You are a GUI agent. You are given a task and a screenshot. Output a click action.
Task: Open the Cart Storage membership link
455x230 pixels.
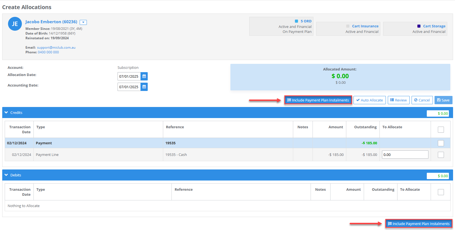click(434, 26)
